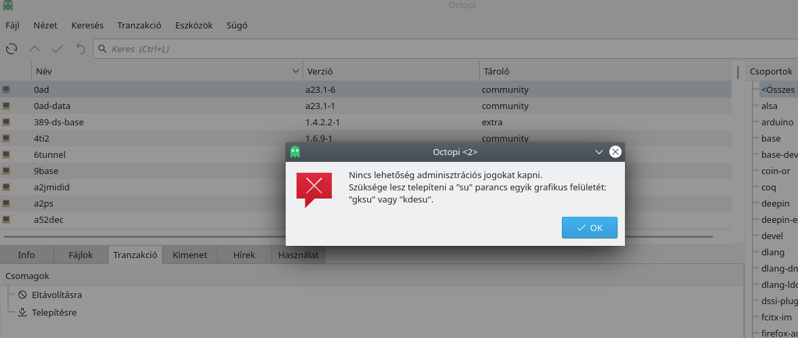Select the 0ad package name

point(41,89)
